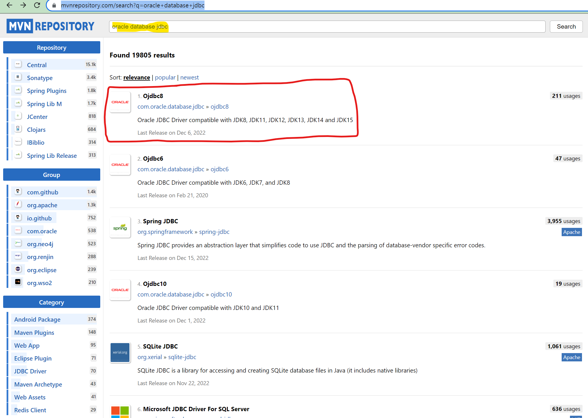Click the Sonatype repository icon
The image size is (588, 418).
pos(18,77)
